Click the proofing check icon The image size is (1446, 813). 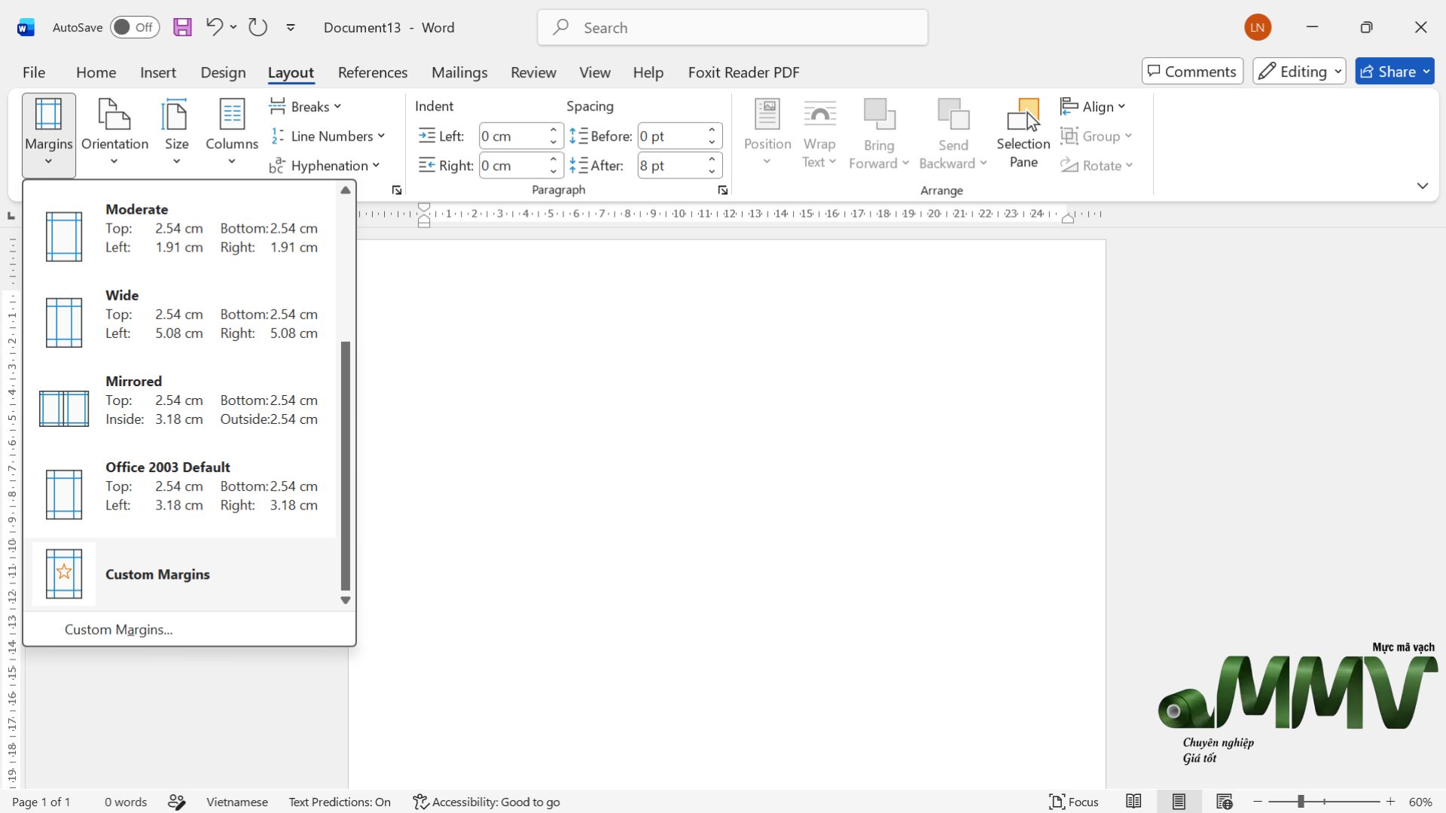tap(177, 802)
